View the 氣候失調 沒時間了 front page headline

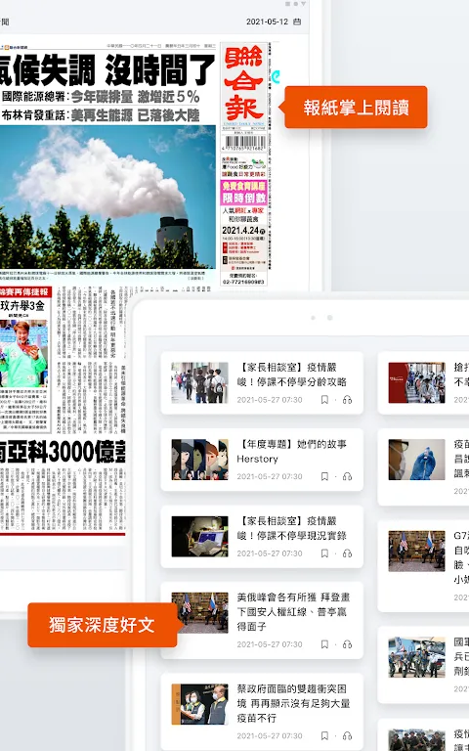[x=107, y=70]
